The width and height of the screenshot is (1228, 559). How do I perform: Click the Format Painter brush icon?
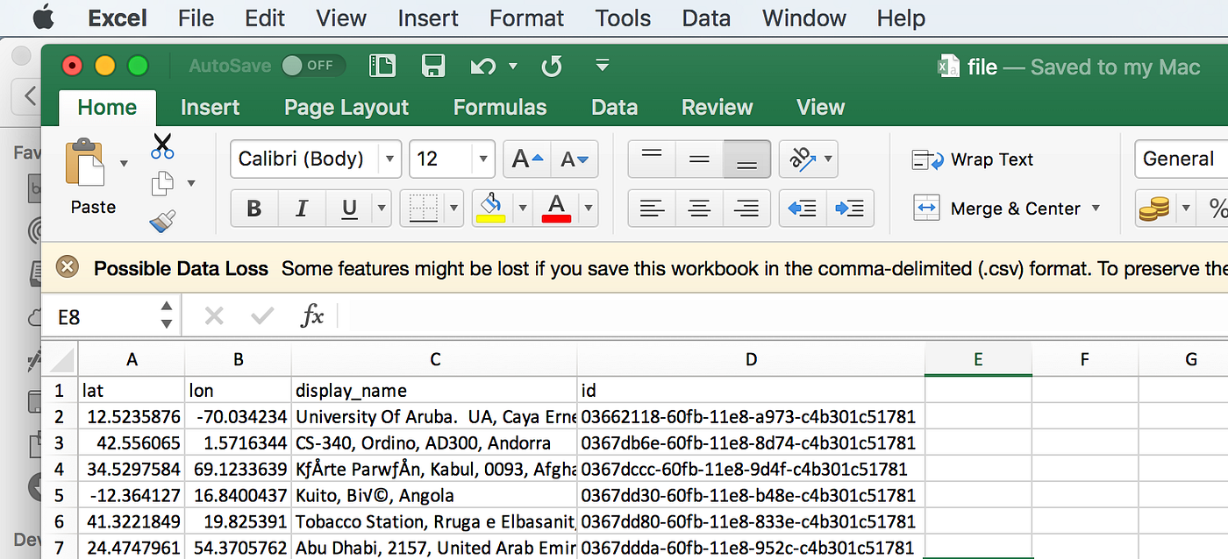click(162, 222)
